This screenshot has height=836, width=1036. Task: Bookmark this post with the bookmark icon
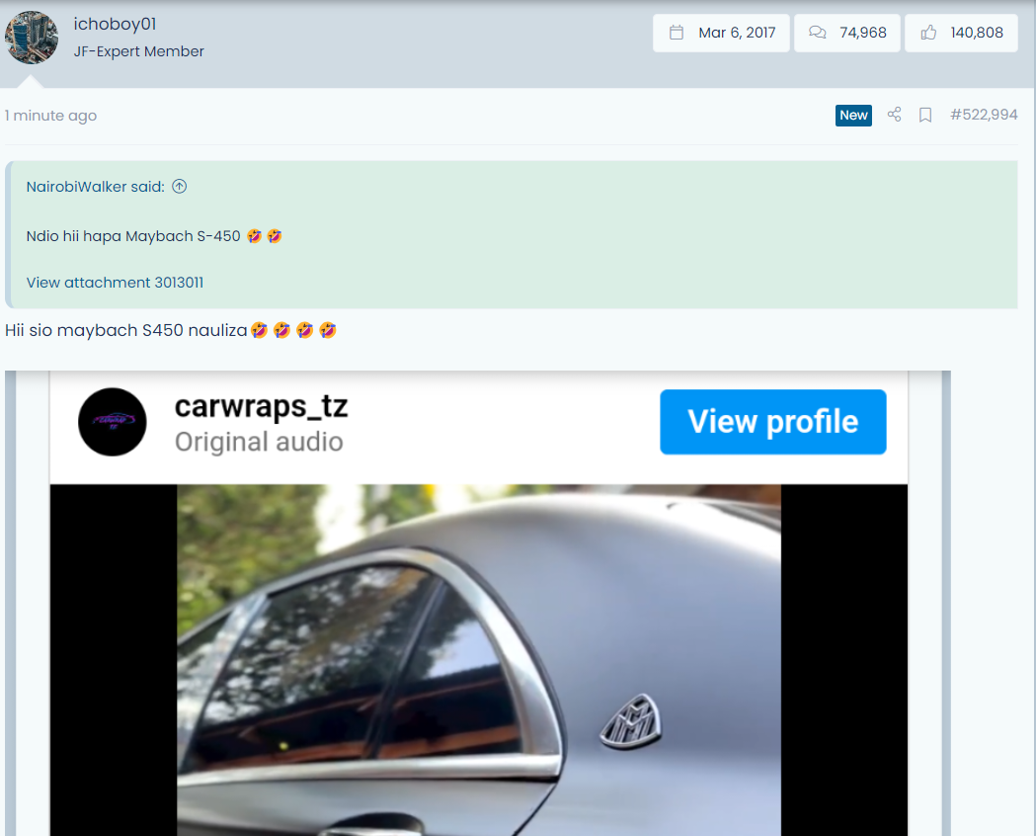click(925, 115)
